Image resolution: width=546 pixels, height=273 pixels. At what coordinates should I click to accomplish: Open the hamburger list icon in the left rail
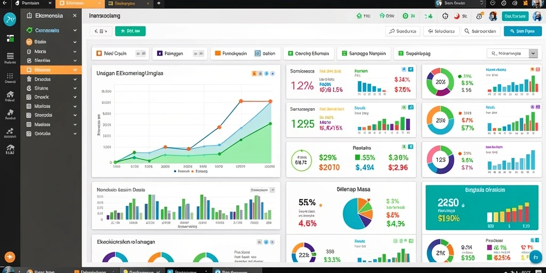point(10,55)
